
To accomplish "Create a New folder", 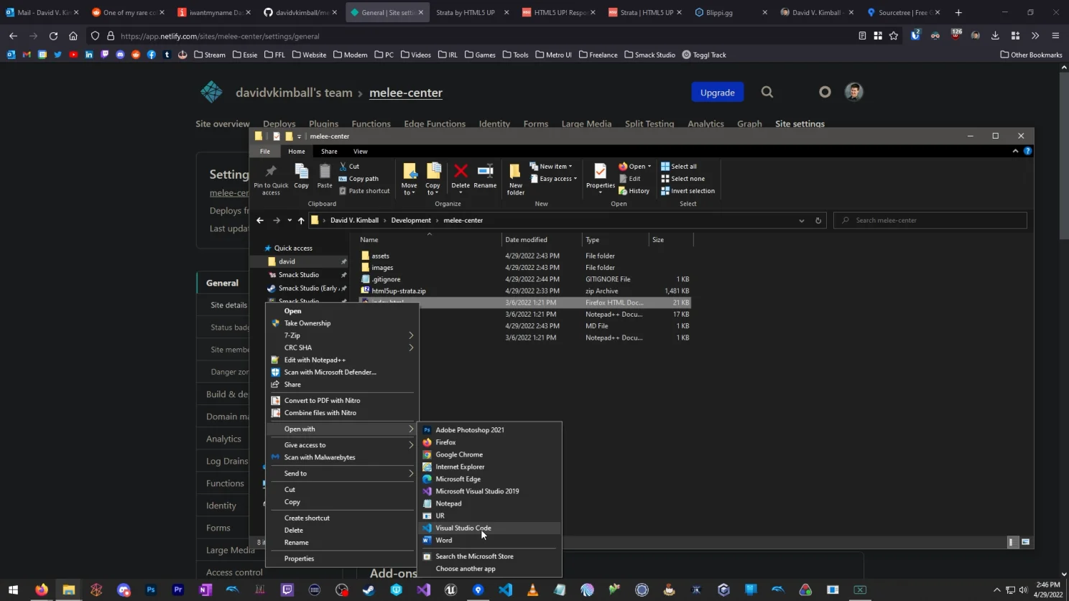I will pos(515,177).
